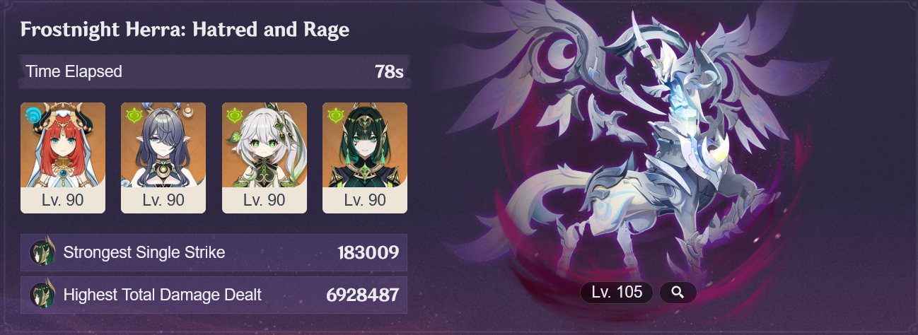Select the red-haired horned character portrait
This screenshot has width=918, height=335.
click(x=63, y=145)
